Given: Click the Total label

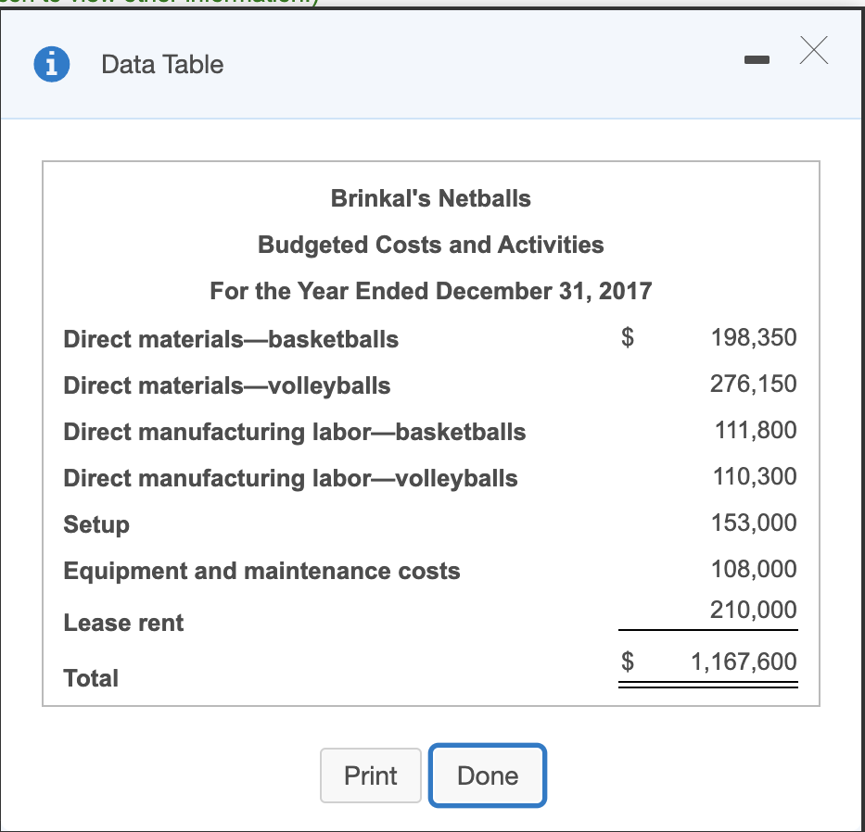Looking at the screenshot, I should coord(91,677).
